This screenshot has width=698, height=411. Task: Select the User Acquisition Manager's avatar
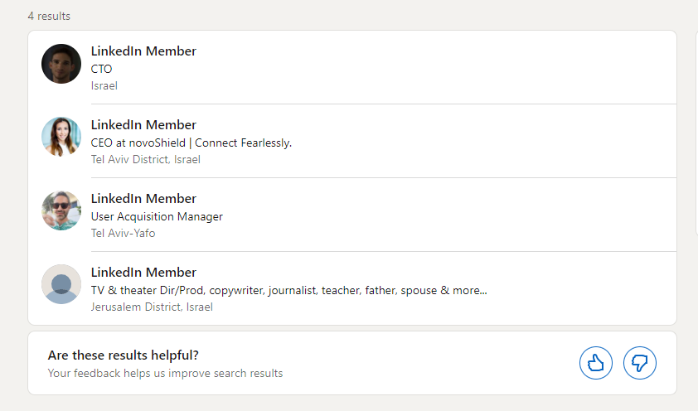(61, 210)
